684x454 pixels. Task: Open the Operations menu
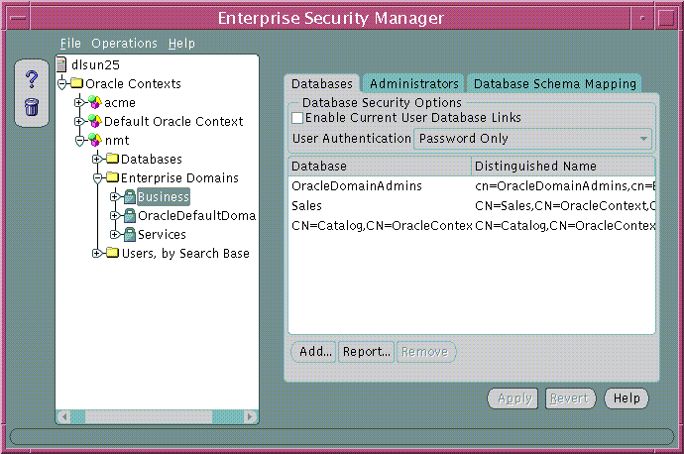click(x=124, y=44)
